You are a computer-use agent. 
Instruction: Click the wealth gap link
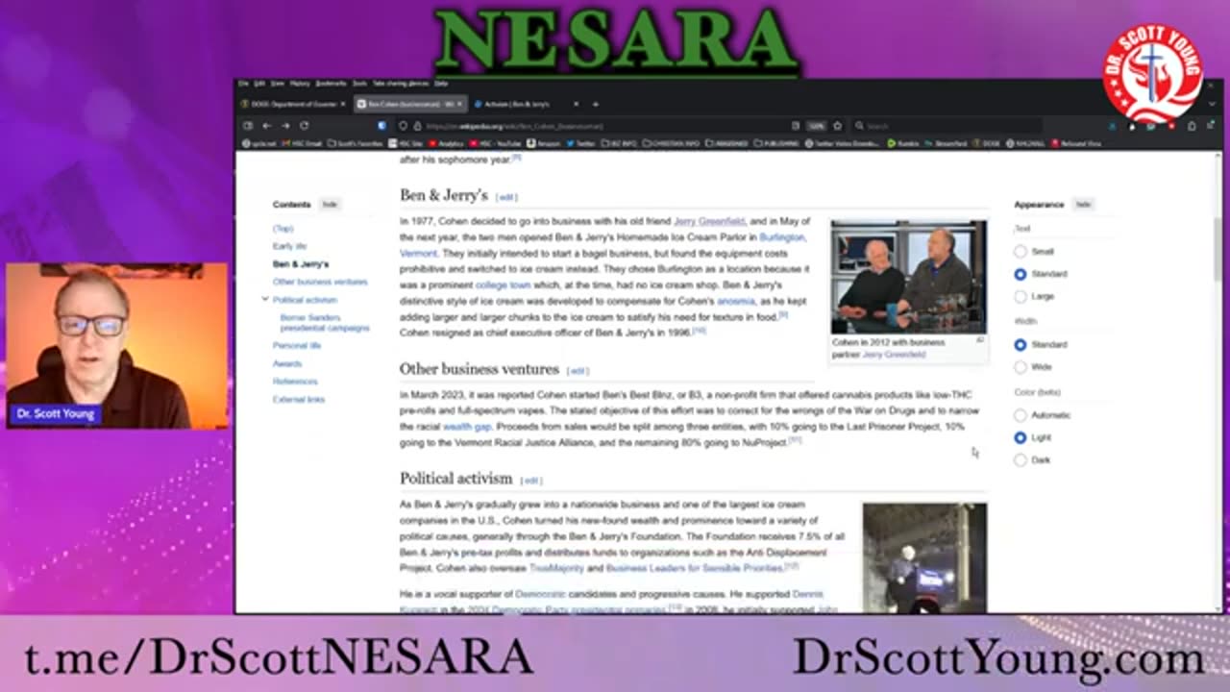point(467,427)
